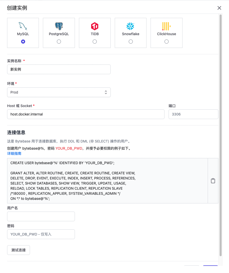This screenshot has width=229, height=273.
Task: Select the Snowflake radio button
Action: 131,42
